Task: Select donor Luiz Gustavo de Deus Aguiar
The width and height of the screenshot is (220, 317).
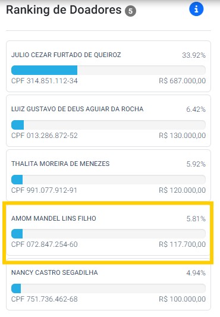Action: [77, 109]
